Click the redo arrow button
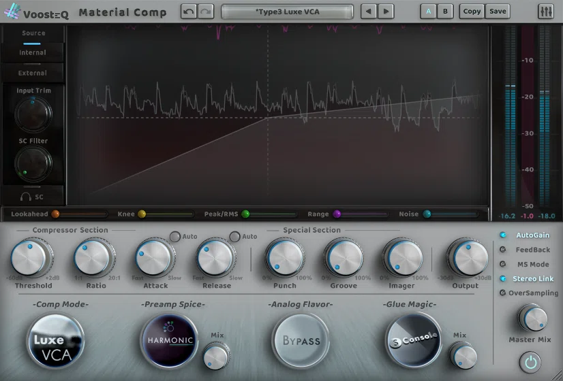The height and width of the screenshot is (381, 563). (x=205, y=12)
